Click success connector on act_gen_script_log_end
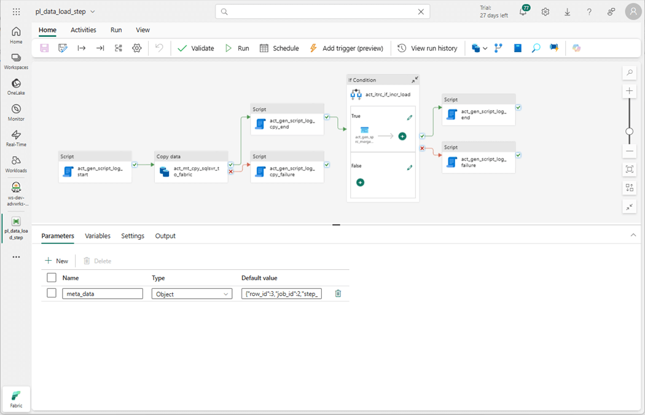 [x=518, y=108]
